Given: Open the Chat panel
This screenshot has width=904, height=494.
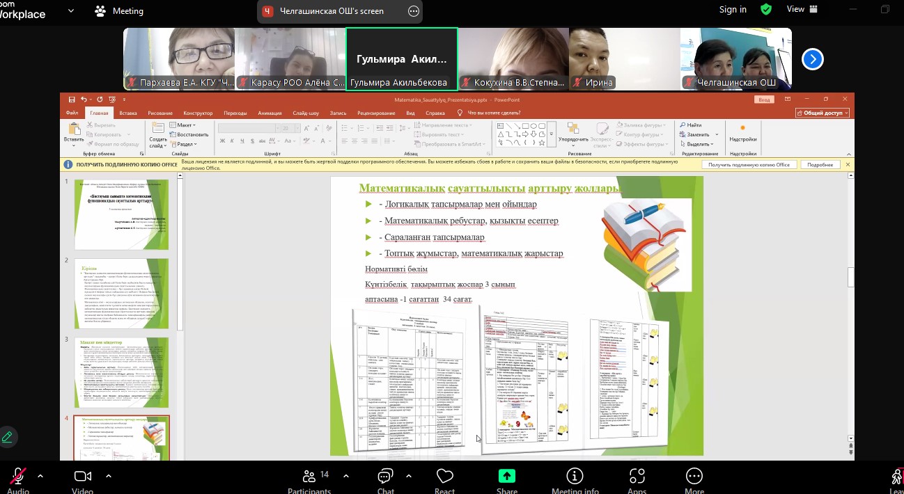Looking at the screenshot, I should coord(385,478).
